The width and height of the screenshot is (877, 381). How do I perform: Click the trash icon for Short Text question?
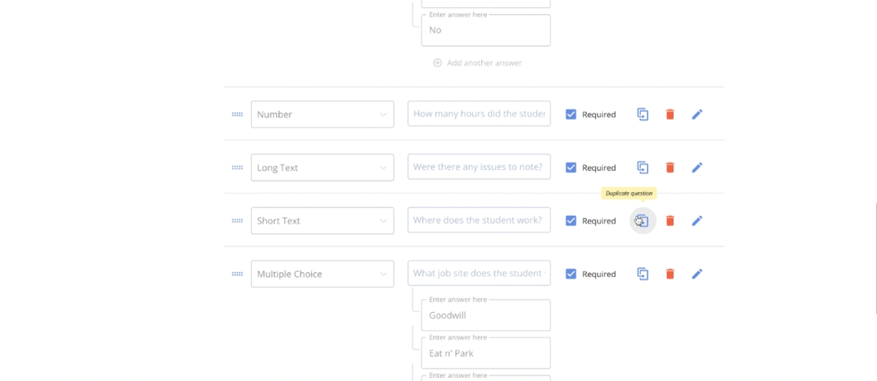click(x=670, y=221)
